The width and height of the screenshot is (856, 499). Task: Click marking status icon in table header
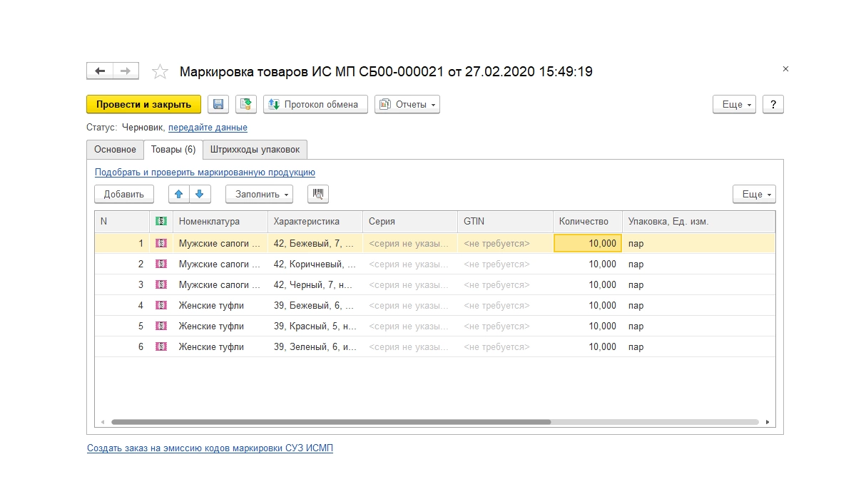click(161, 222)
